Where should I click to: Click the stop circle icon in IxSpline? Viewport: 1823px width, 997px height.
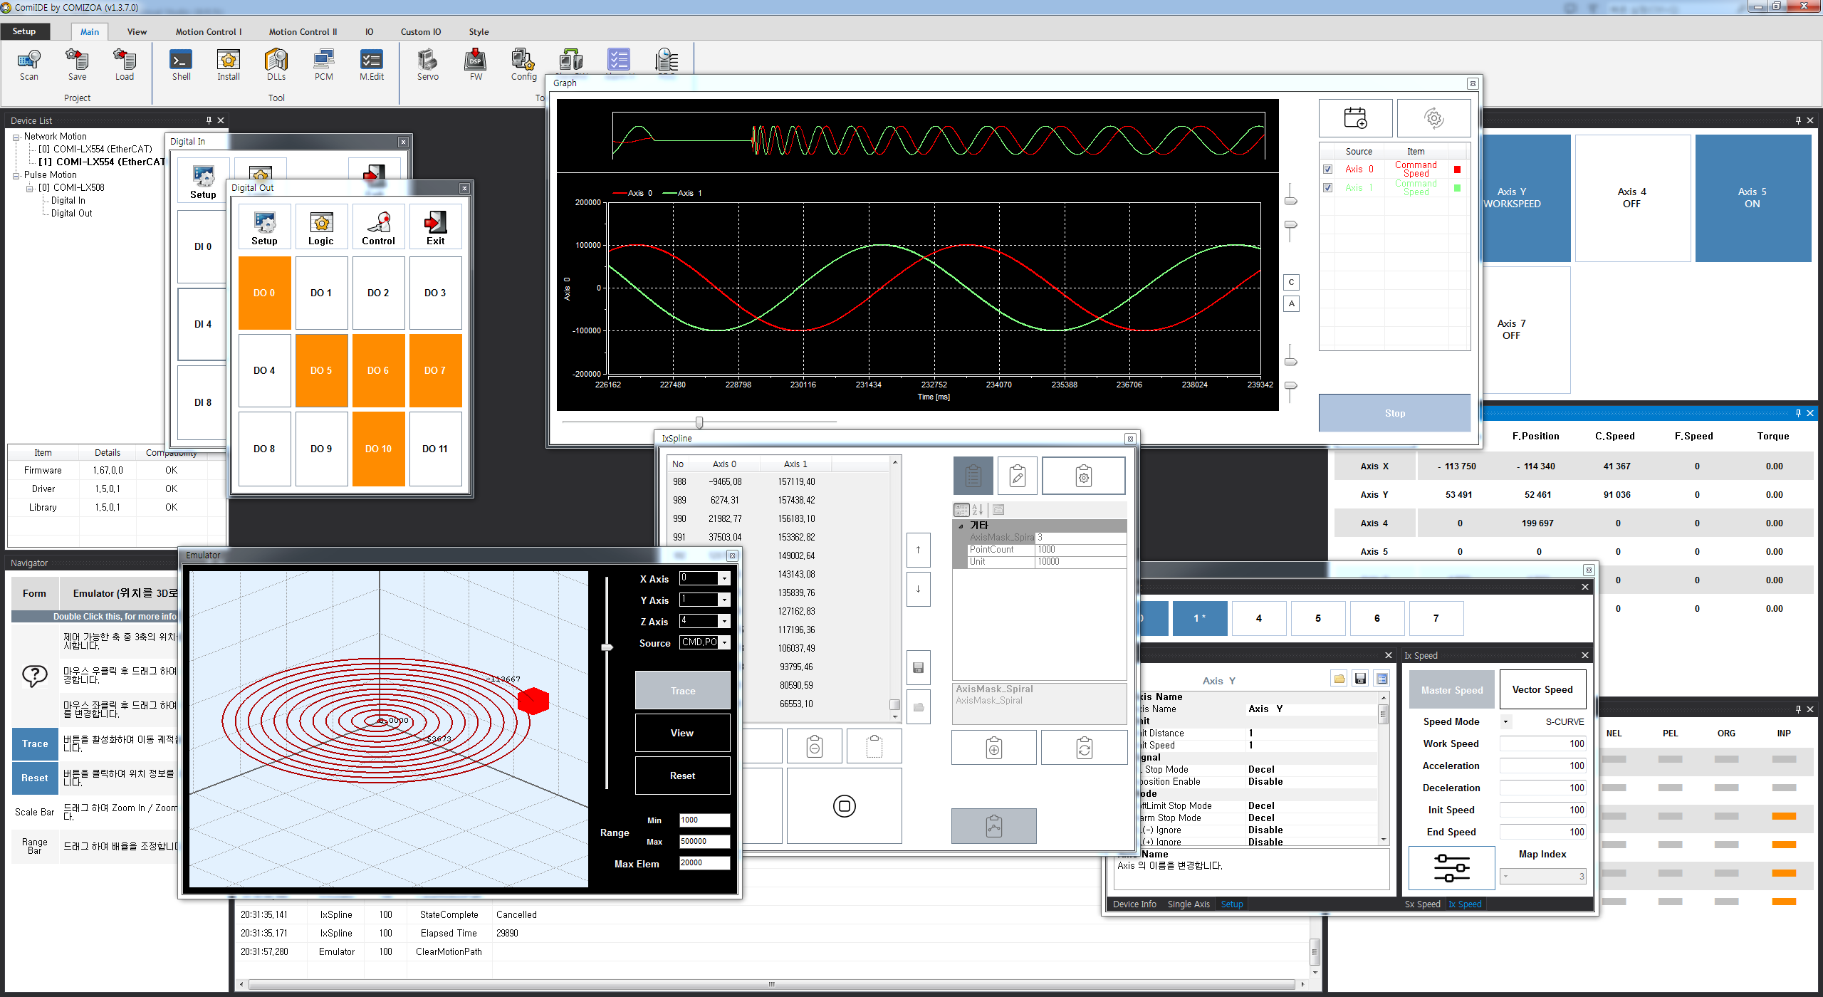(x=844, y=806)
